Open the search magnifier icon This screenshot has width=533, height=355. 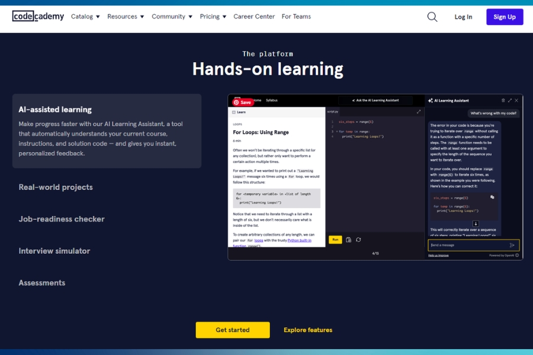coord(432,17)
